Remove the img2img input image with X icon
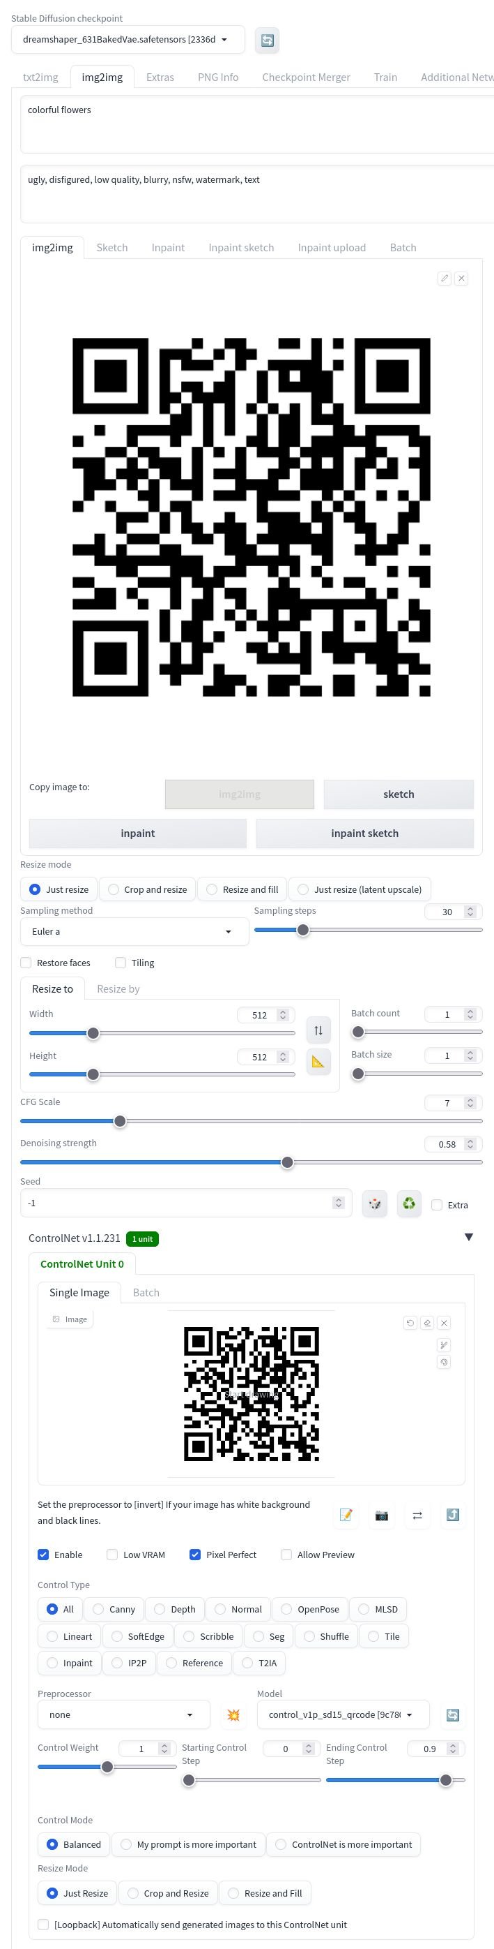494x1949 pixels. 461,279
